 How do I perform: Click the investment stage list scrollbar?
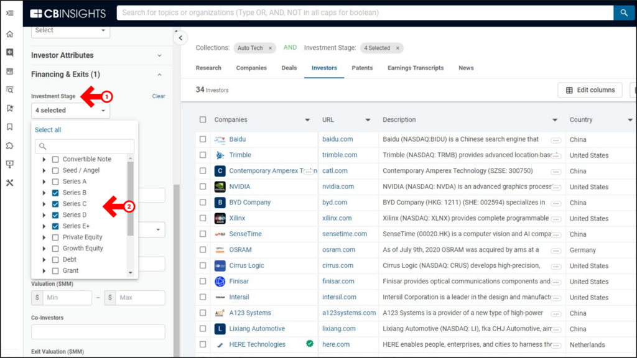[131, 198]
